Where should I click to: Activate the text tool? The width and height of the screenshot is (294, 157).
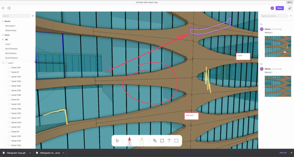169,141
